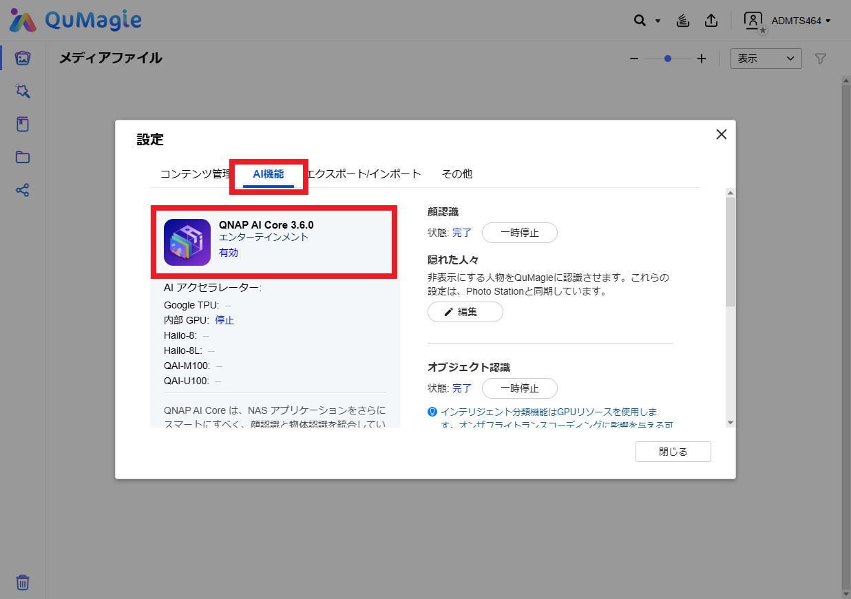Switch to the コンテンツ管理 tab

coord(195,174)
